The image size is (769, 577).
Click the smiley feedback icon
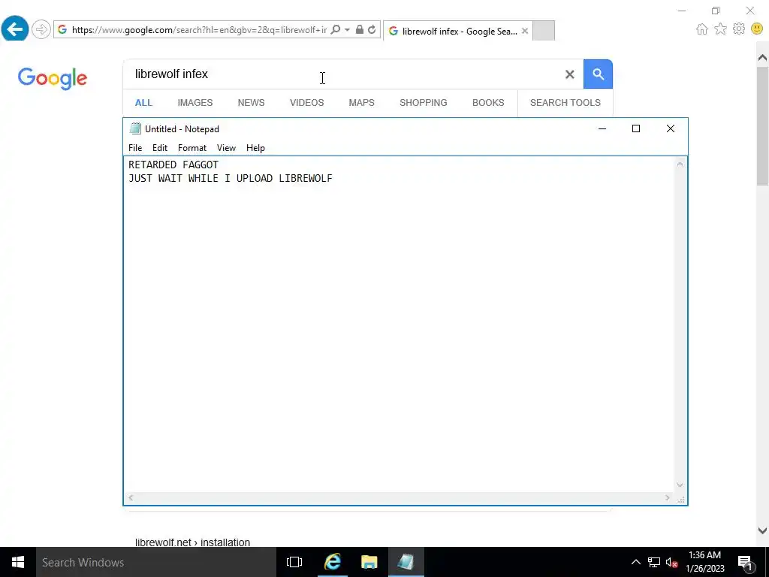point(757,29)
